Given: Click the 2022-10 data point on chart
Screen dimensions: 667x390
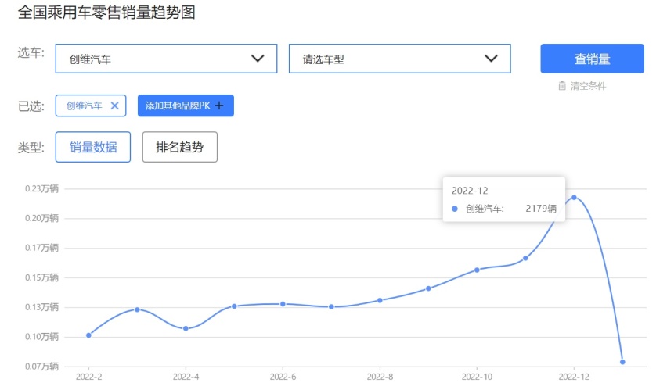Looking at the screenshot, I should pos(477,270).
